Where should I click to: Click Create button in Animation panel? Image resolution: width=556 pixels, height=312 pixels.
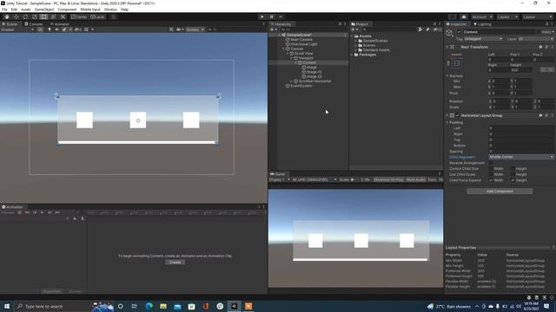pyautogui.click(x=175, y=262)
